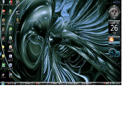Open the second folder icon below the first folder
The image size is (130, 130).
click(3, 57)
